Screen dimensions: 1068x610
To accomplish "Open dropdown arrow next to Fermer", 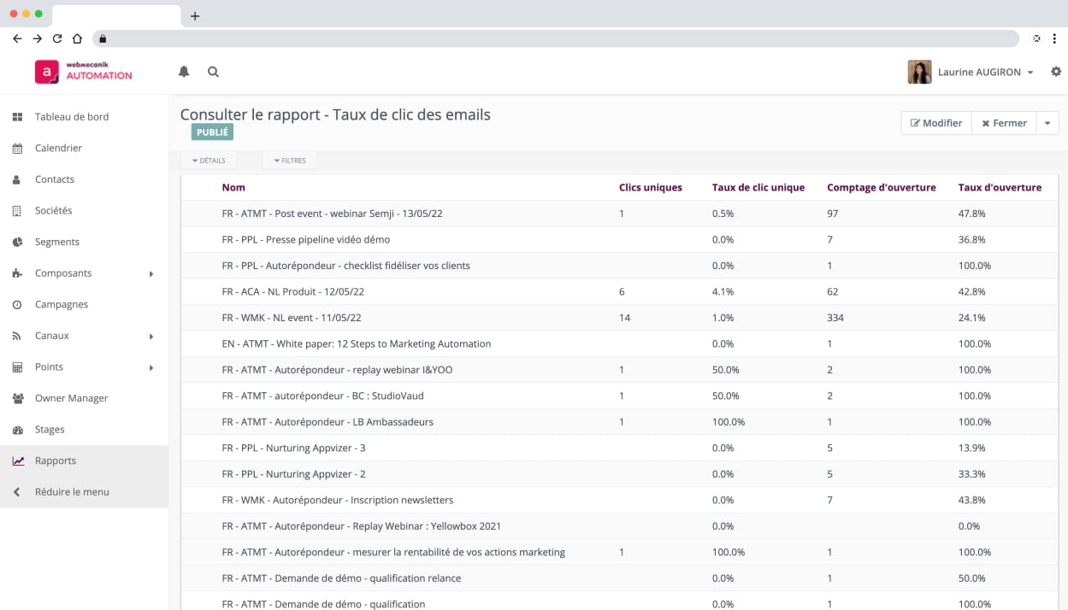I will 1047,123.
